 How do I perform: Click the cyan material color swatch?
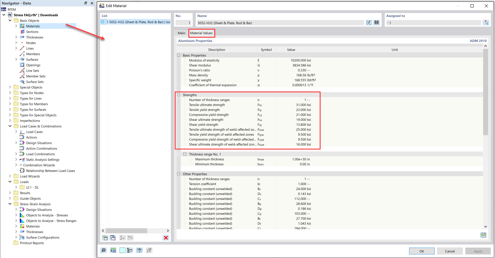pyautogui.click(x=122, y=250)
